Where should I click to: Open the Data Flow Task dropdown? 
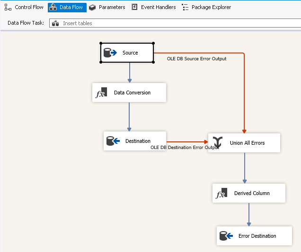(175, 23)
